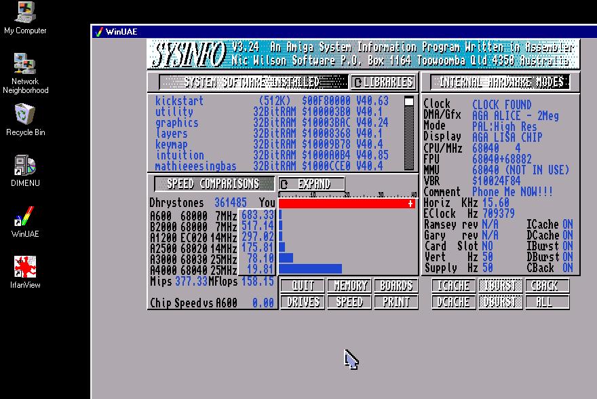This screenshot has height=399, width=597.
Task: Click the A1200 comparison value '297.02'
Action: [258, 236]
